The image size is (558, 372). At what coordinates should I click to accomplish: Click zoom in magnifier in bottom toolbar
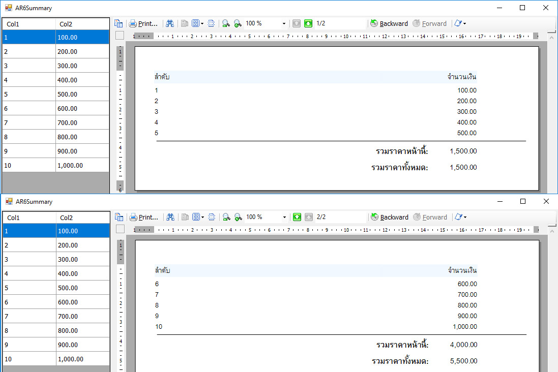coord(238,217)
